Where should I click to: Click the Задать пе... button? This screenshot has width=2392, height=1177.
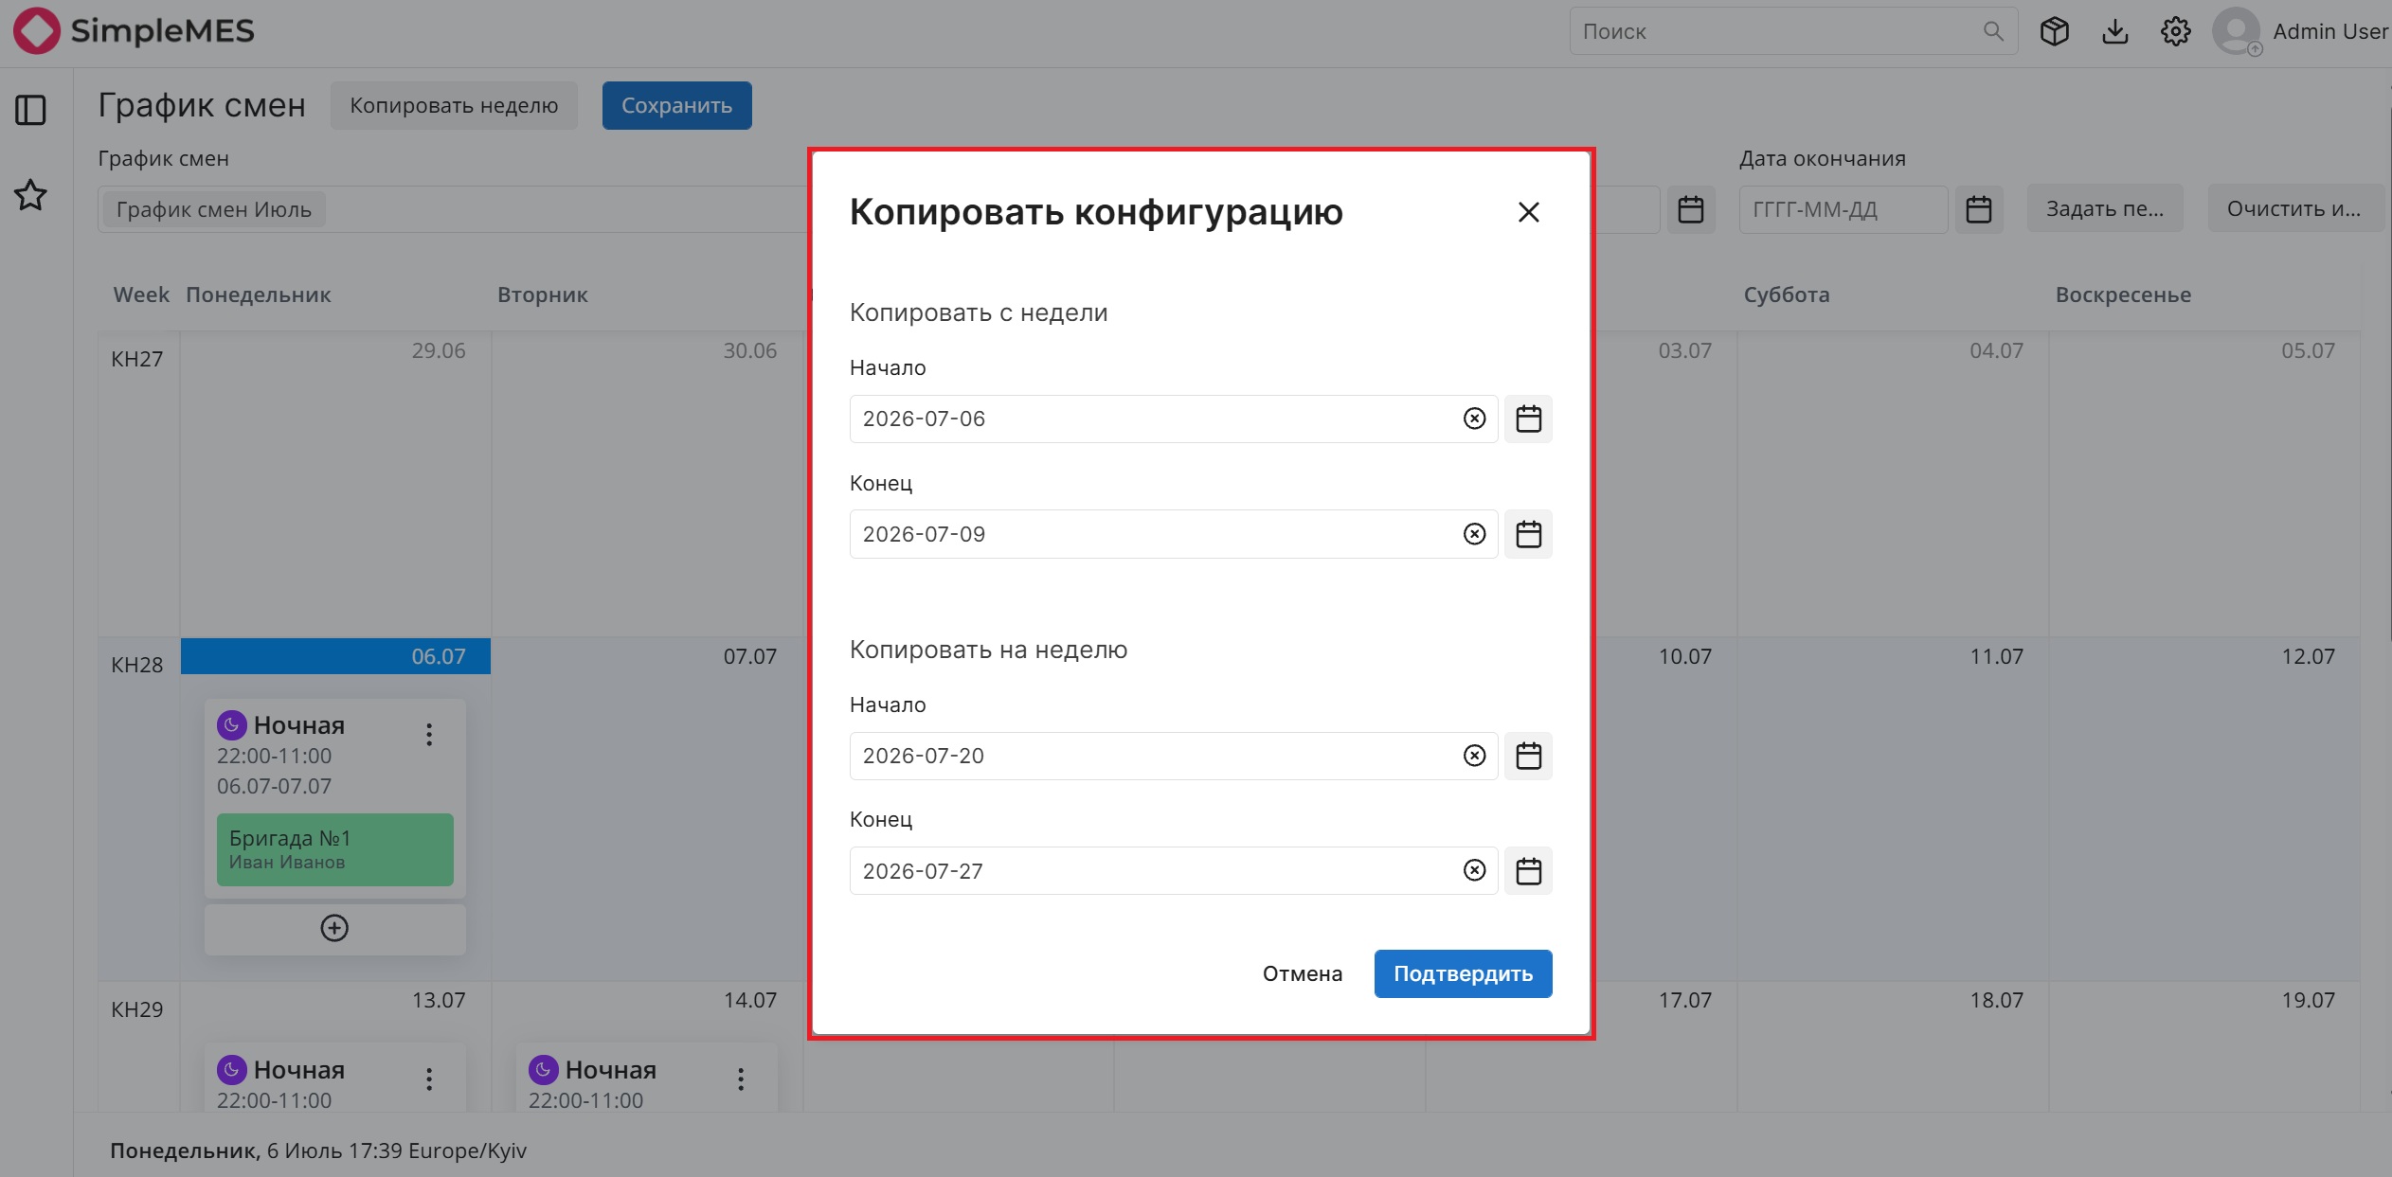[2105, 209]
